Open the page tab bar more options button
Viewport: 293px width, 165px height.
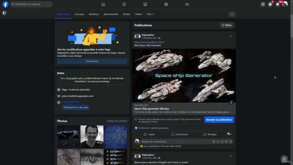(232, 14)
